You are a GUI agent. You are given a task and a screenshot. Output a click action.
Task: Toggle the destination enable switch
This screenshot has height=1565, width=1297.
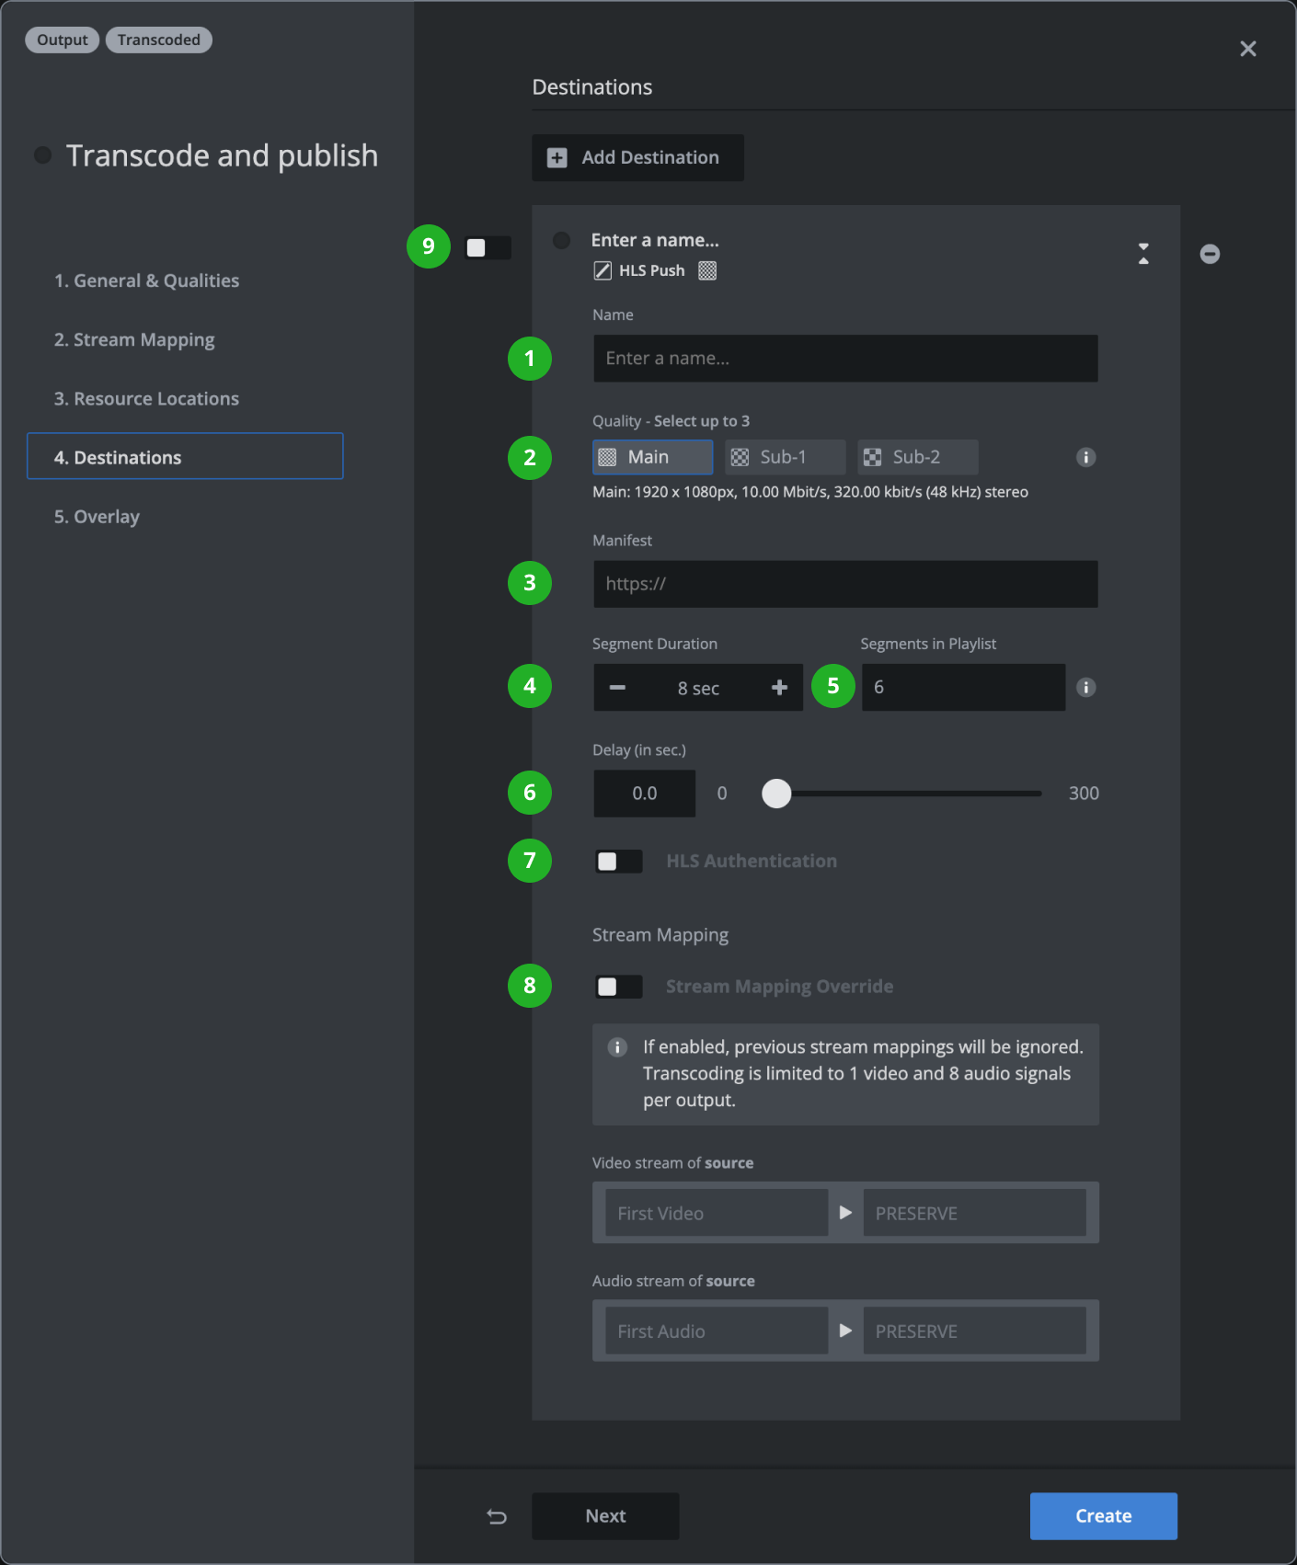[488, 247]
